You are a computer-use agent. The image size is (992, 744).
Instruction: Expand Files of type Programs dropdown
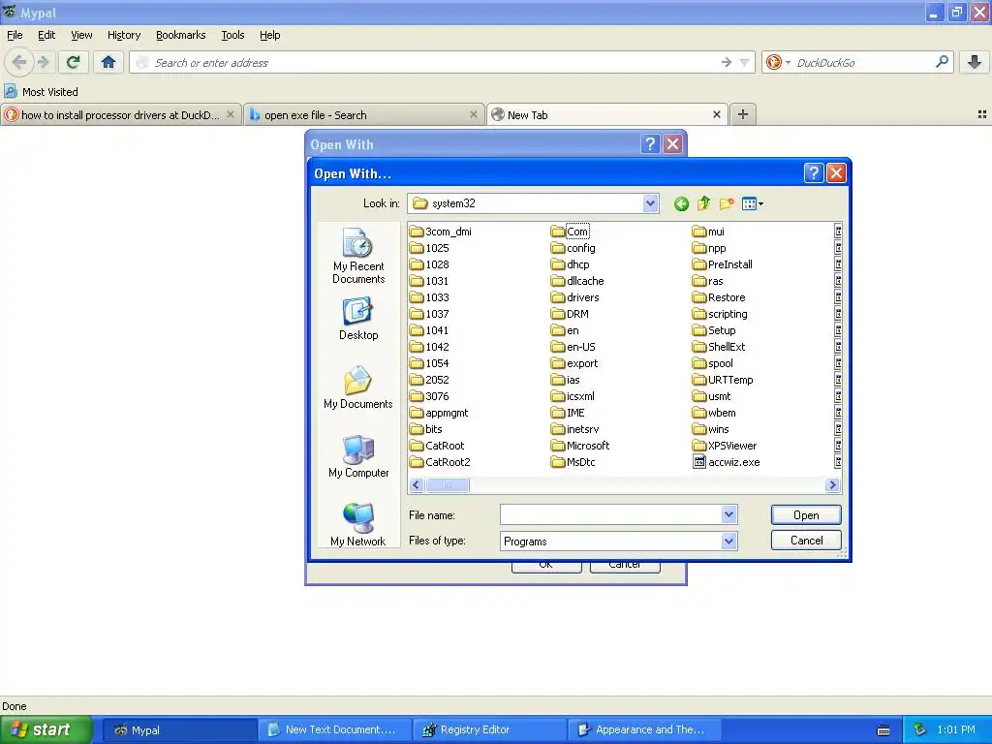(728, 541)
